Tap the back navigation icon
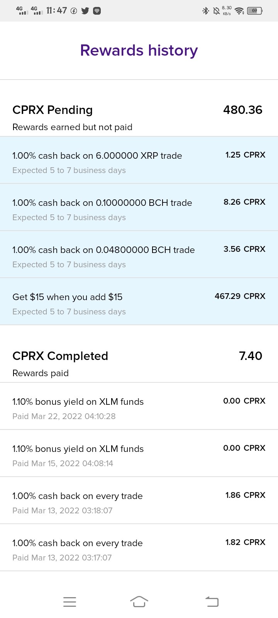The image size is (278, 618). point(212,601)
